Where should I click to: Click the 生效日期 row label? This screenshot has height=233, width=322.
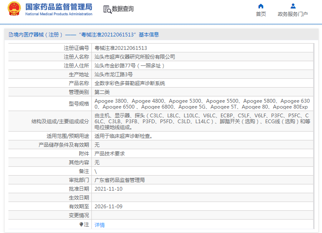click(x=79, y=198)
